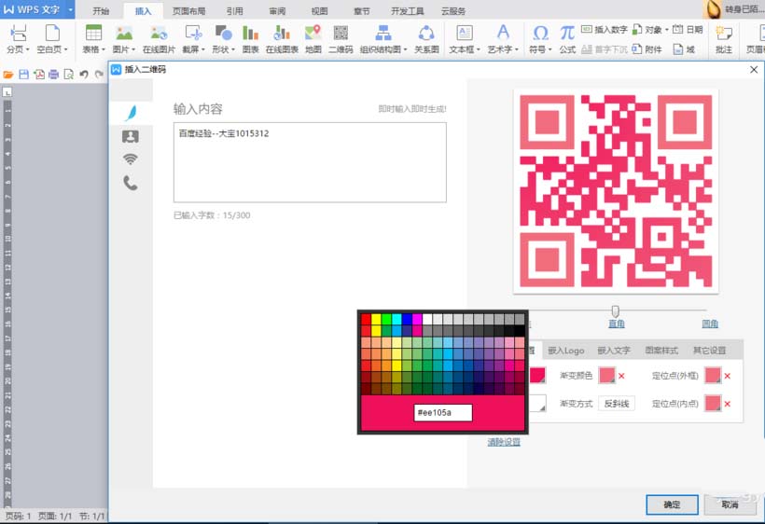Clear the 定位点(内点) color with red X
Screen dimensions: 765x524
(x=727, y=404)
